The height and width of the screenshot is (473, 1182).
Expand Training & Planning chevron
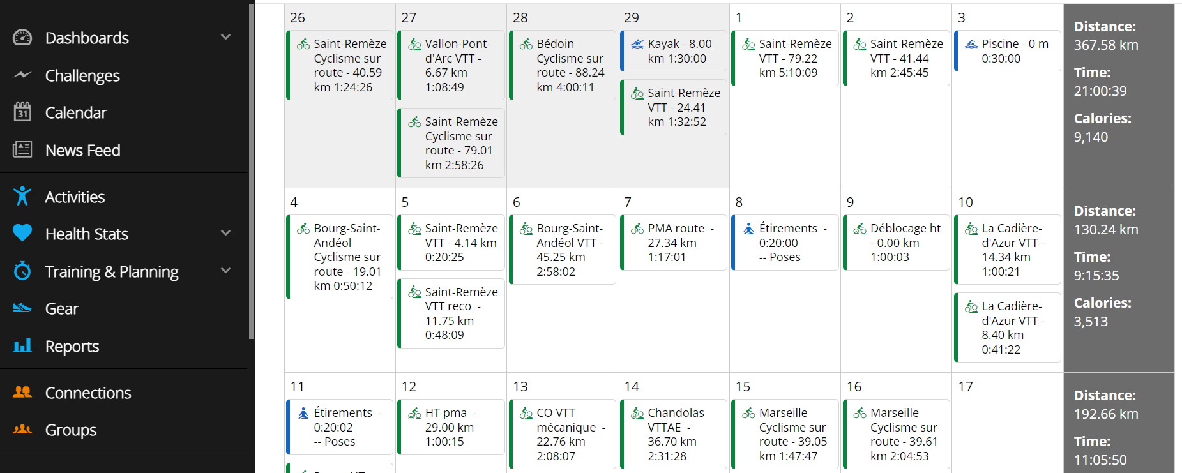[x=225, y=271]
